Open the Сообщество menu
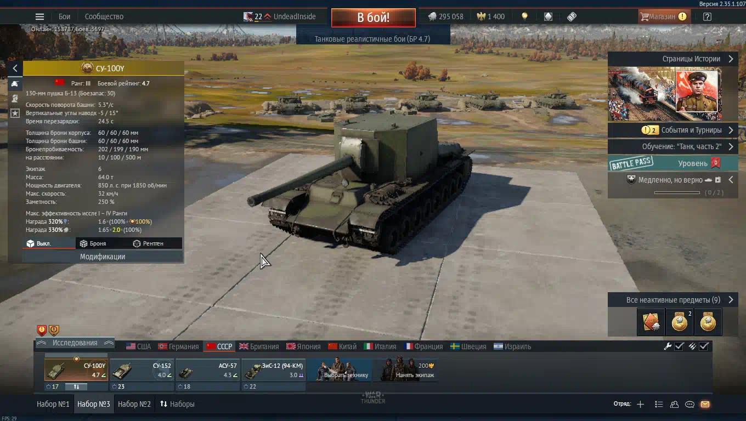746x421 pixels. click(104, 16)
